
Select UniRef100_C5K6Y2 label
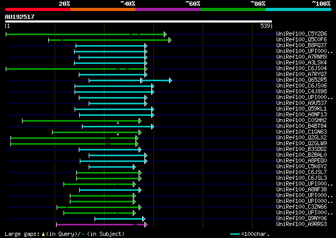point(301,167)
